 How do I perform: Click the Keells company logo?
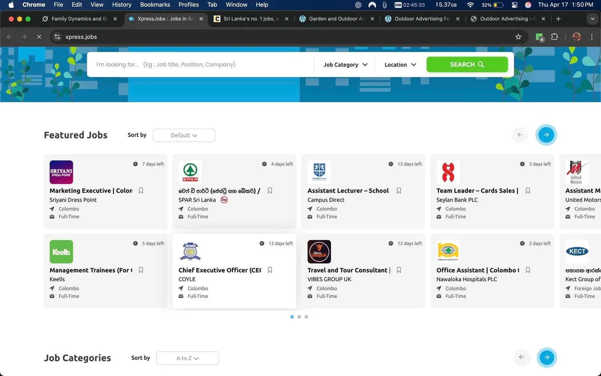61,251
